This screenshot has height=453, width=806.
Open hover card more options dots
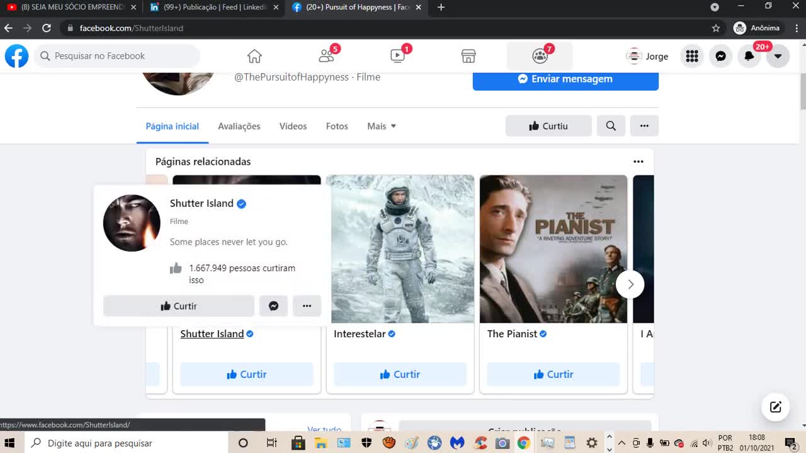coord(307,306)
